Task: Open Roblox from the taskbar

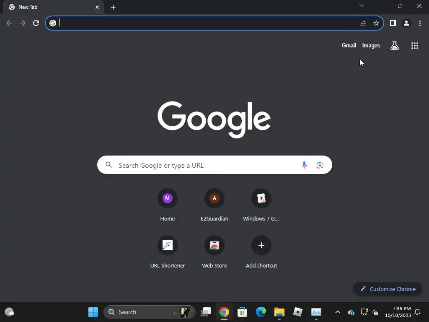Action: point(298,312)
